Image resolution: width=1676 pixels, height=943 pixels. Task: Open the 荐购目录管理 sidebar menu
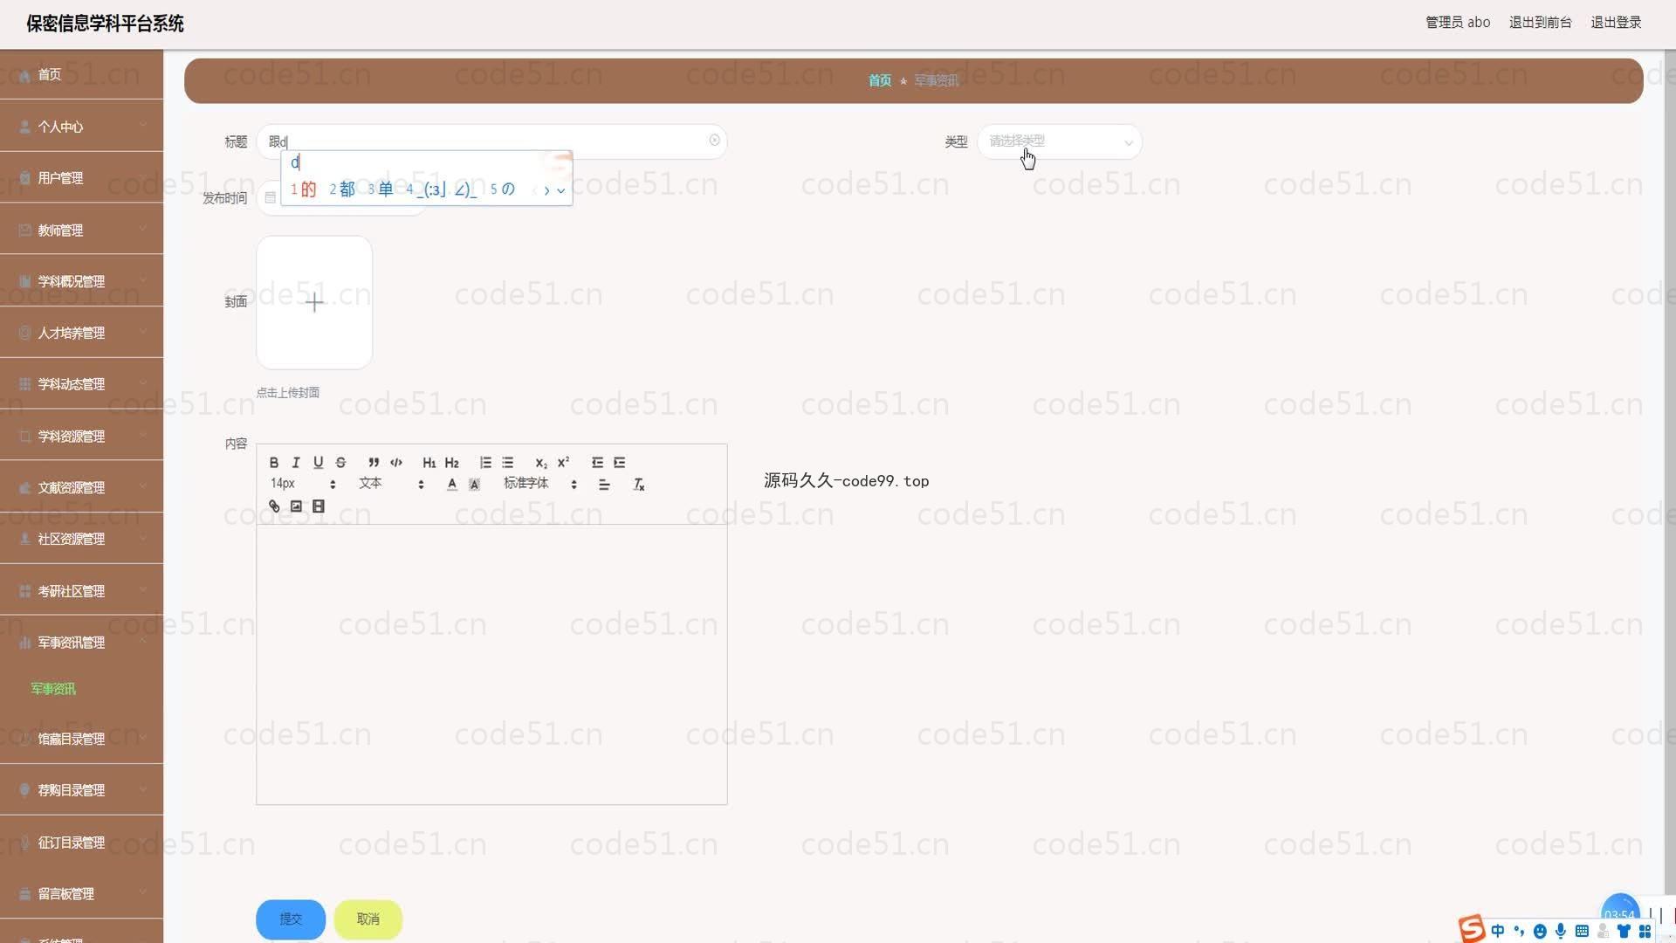tap(81, 790)
